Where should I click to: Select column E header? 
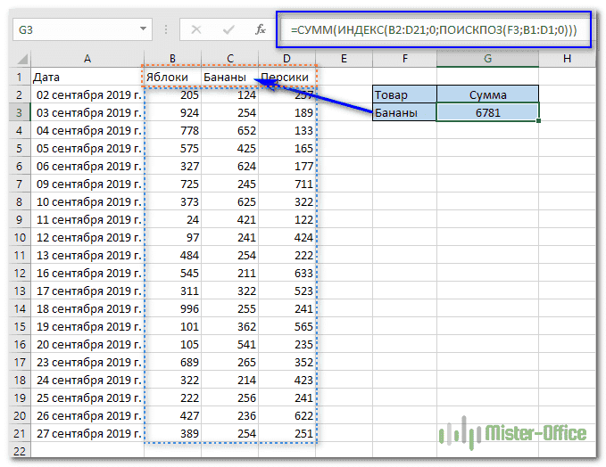(x=344, y=59)
